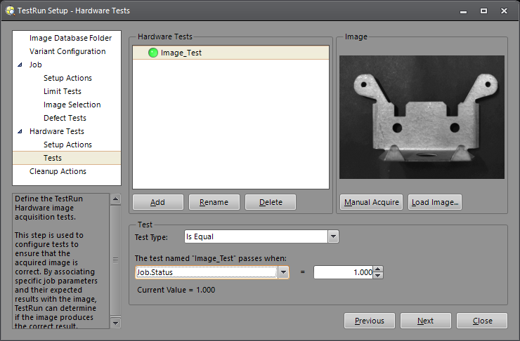Open the Test Type dropdown
This screenshot has width=520, height=341.
pos(333,237)
